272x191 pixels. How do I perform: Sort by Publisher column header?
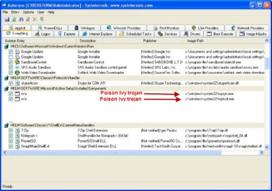162,41
